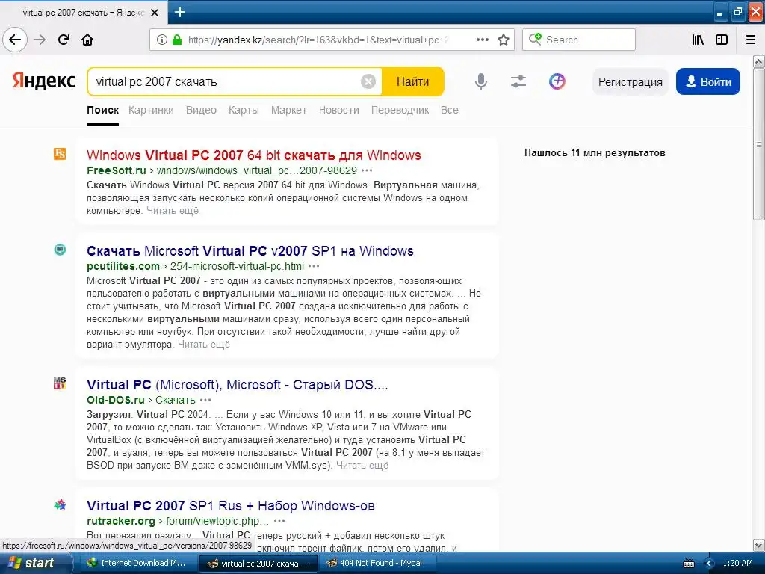Click the Old-DOS.ru domain link
Viewport: 765px width, 574px height.
pyautogui.click(x=116, y=400)
